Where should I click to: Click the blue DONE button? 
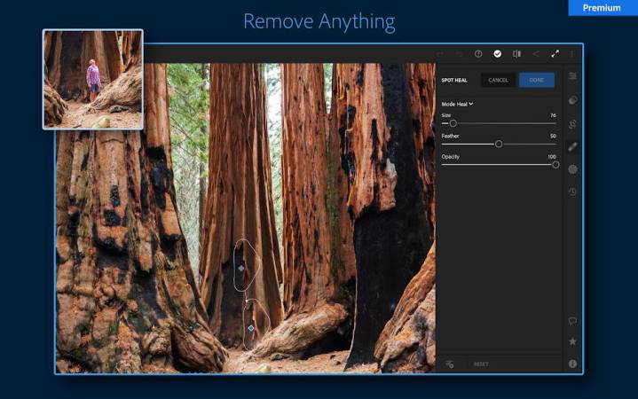point(537,80)
